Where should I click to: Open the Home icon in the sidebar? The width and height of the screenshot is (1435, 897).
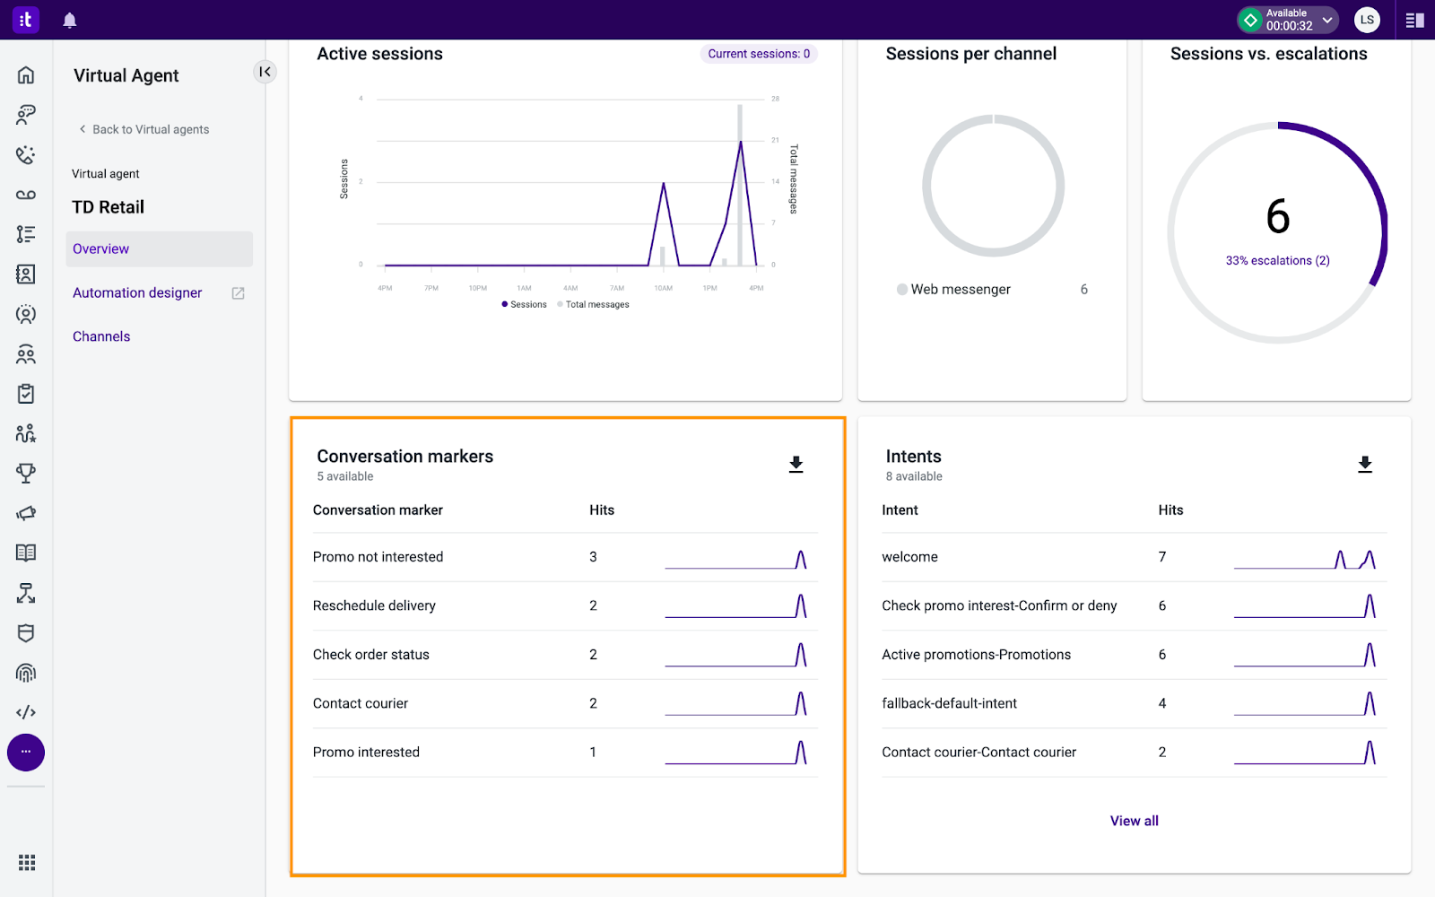(x=26, y=75)
